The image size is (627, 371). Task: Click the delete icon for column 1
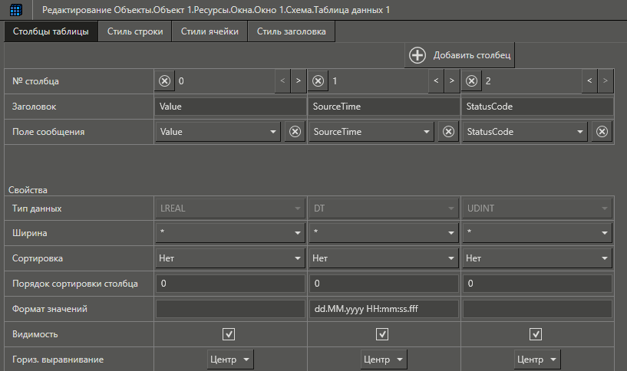(x=318, y=80)
